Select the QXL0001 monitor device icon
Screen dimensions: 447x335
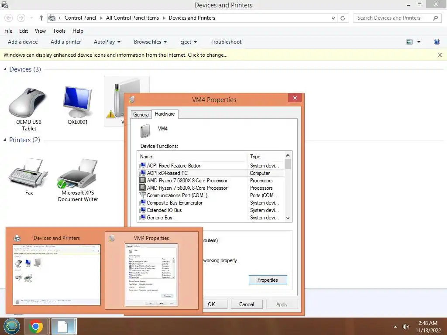77,102
